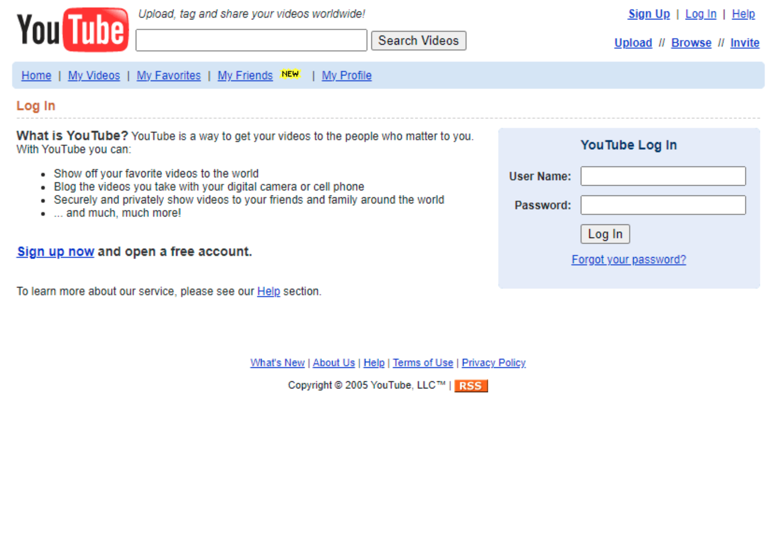Click the bullet Blog the videos you take
The image size is (776, 545).
[209, 187]
